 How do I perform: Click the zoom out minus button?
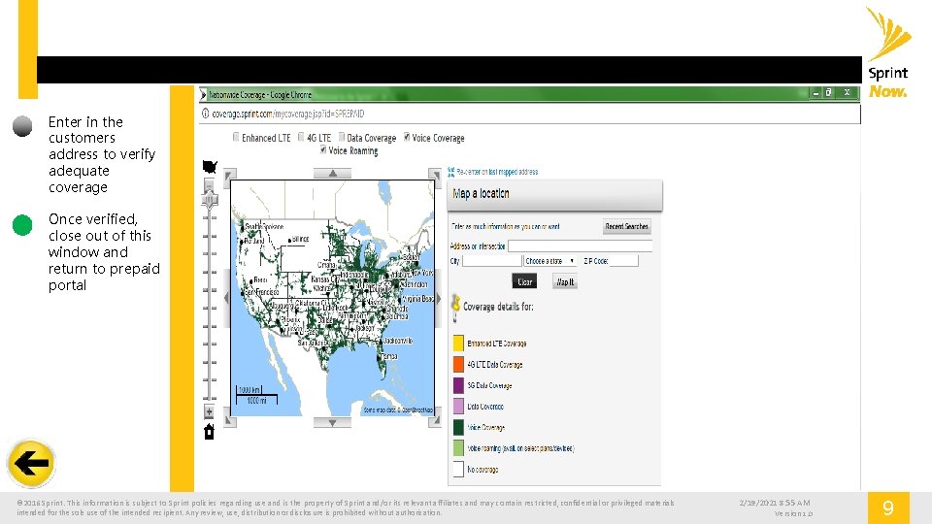tap(209, 185)
